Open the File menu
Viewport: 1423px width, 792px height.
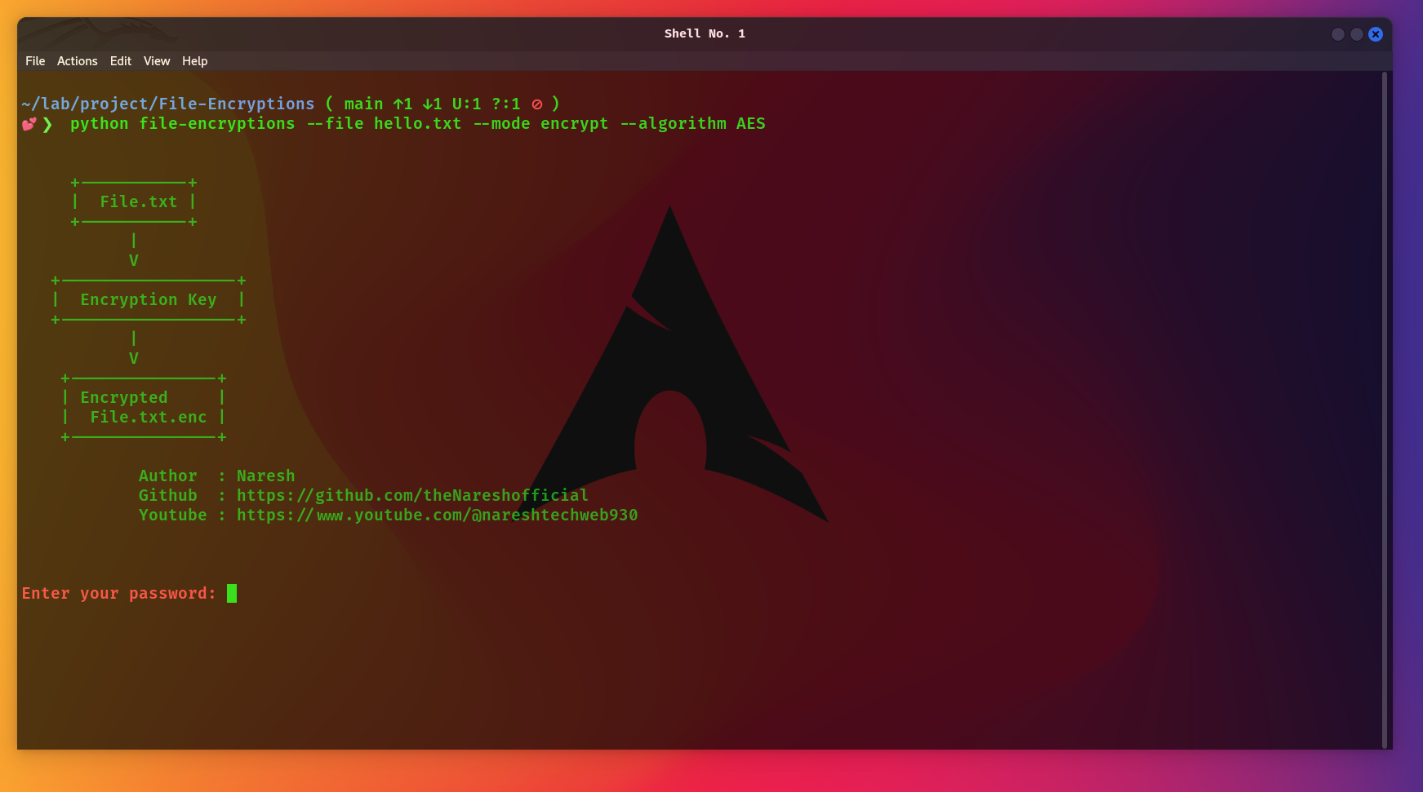coord(35,61)
